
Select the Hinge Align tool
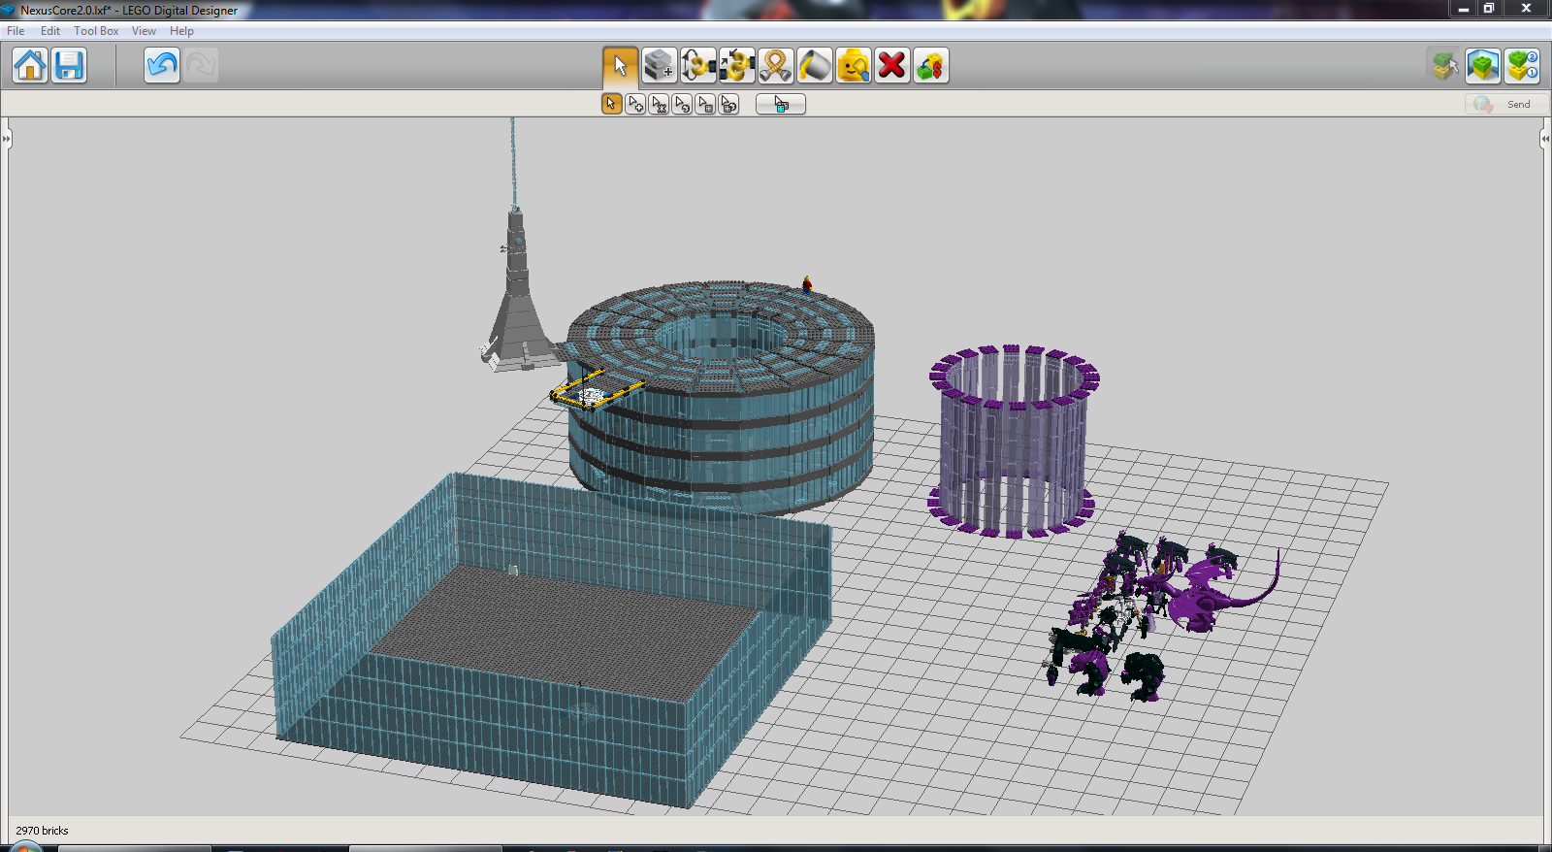[x=736, y=66]
